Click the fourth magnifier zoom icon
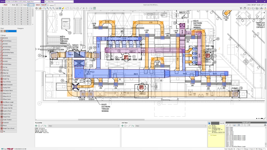 53,8
